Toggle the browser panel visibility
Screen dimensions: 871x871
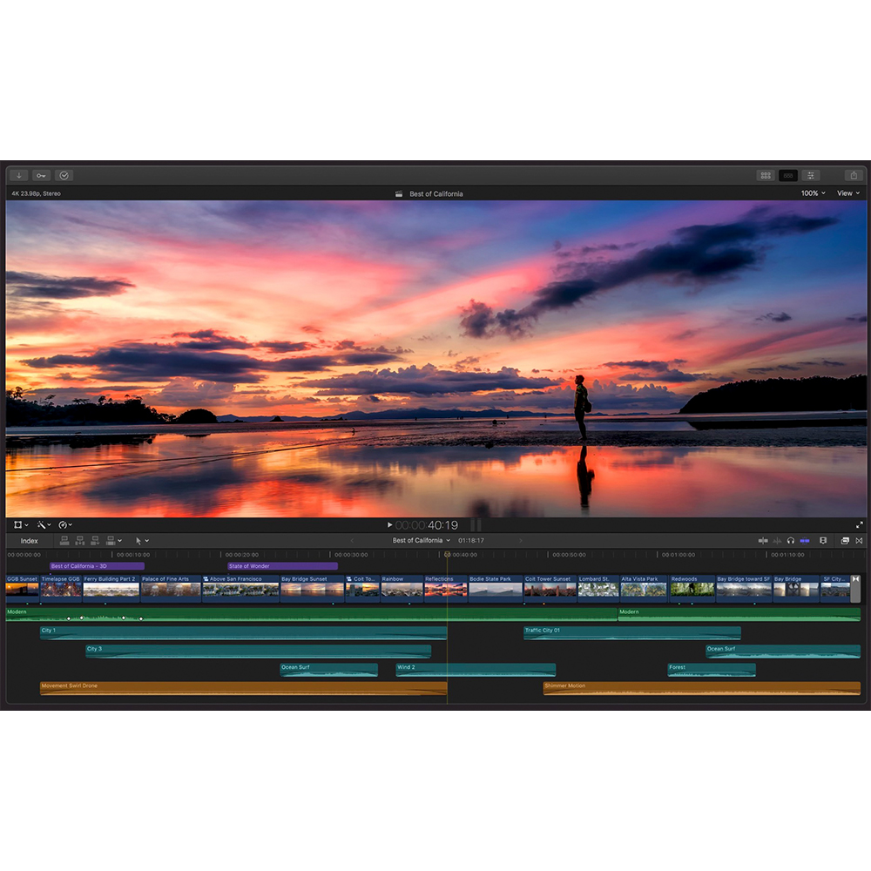[766, 175]
